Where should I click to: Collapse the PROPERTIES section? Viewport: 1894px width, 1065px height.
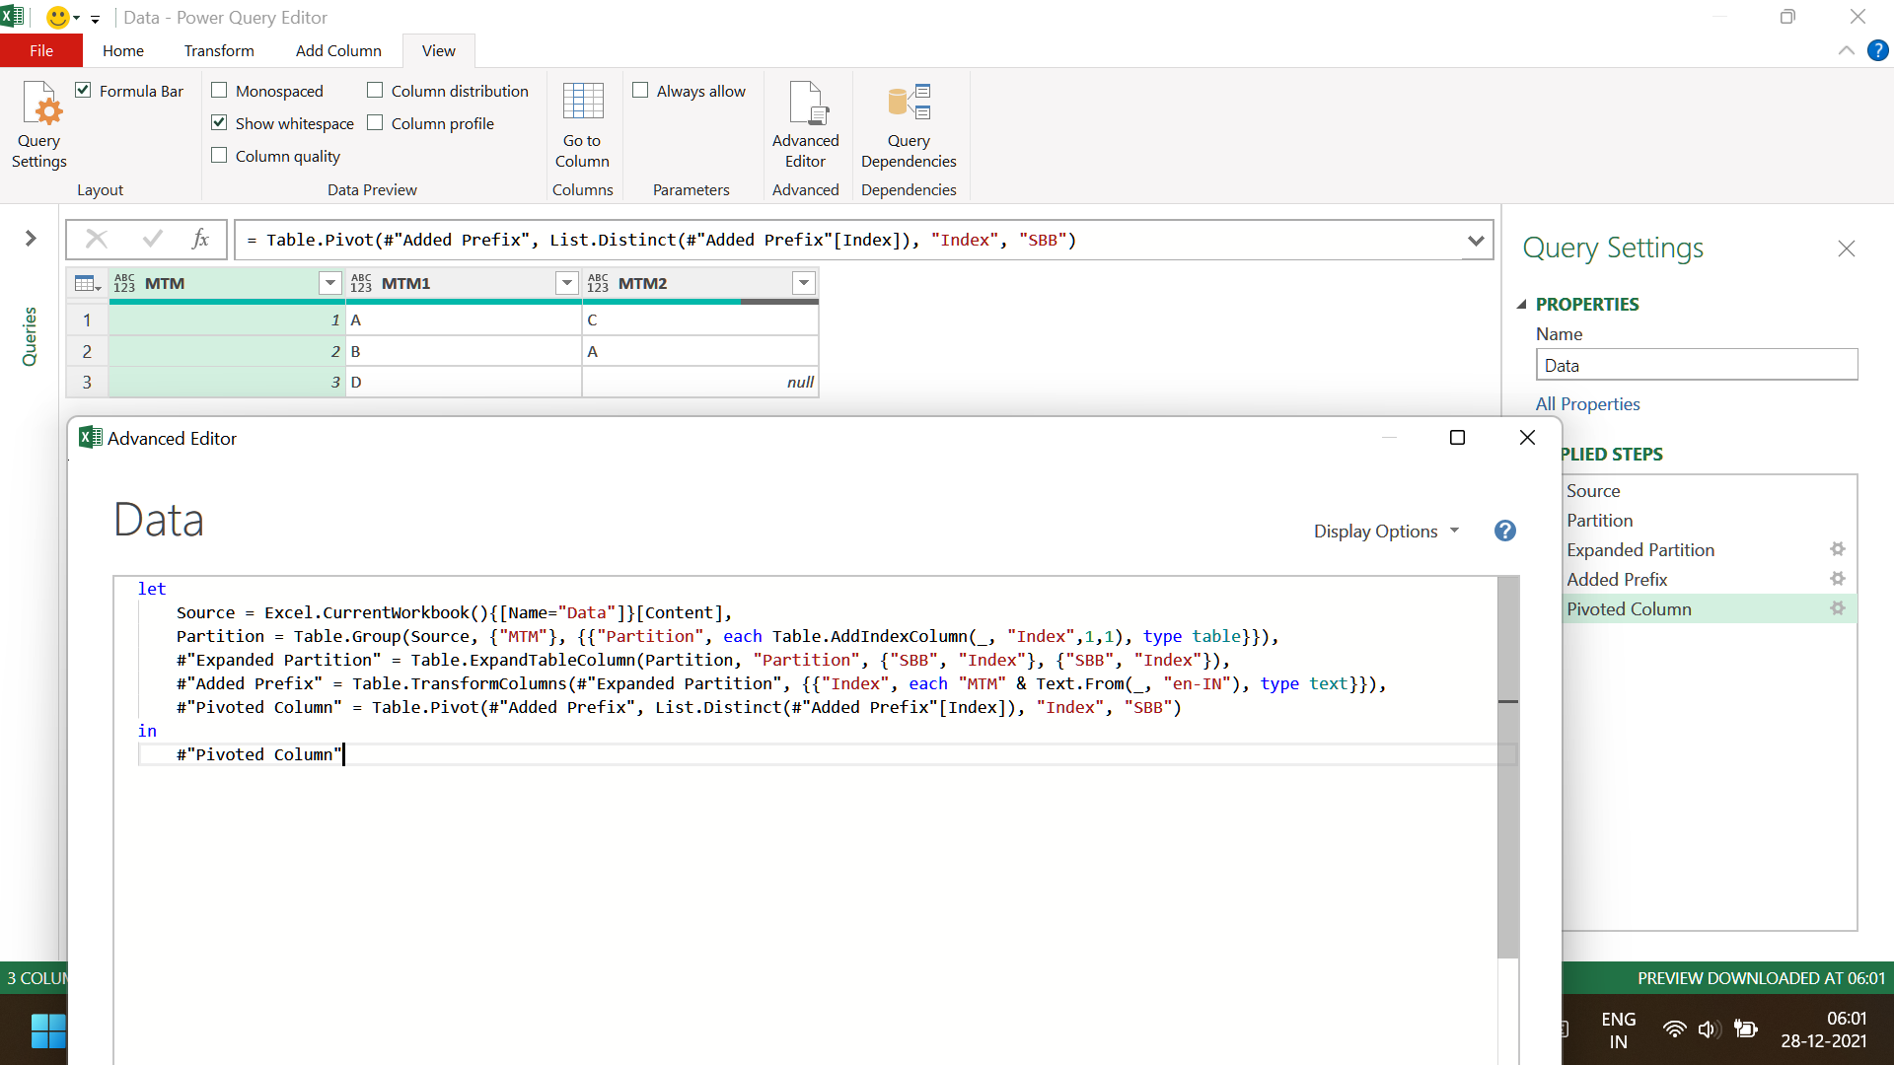click(1521, 304)
